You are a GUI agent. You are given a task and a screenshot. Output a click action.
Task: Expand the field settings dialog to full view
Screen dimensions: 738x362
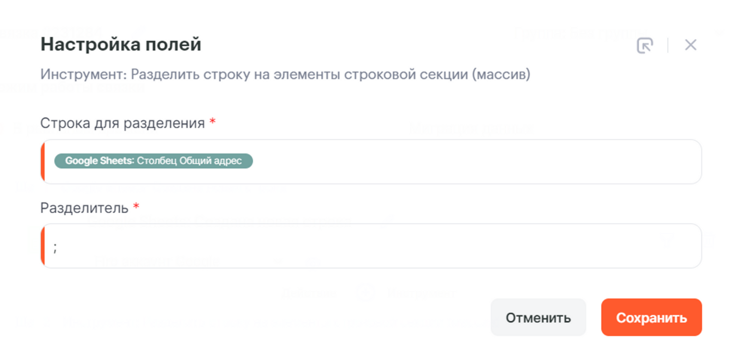coord(644,45)
